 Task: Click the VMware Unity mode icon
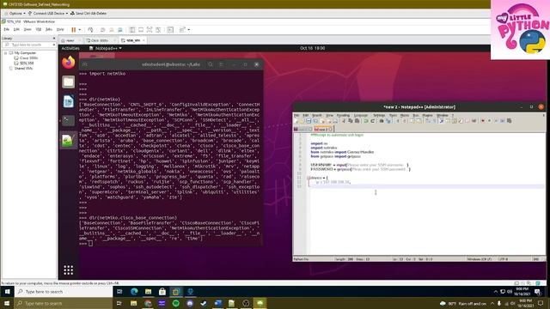(158, 30)
